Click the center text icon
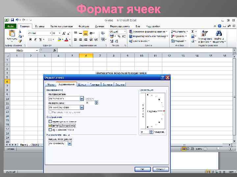This screenshot has width=237, height=177. (81, 40)
